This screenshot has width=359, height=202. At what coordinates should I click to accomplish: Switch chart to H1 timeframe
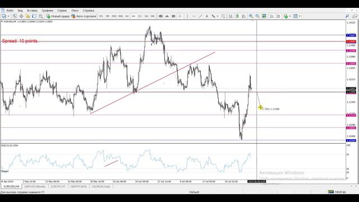[x=127, y=16]
